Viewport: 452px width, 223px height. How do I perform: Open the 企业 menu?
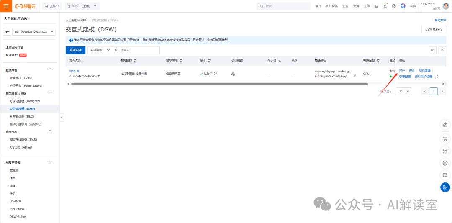[x=346, y=6]
